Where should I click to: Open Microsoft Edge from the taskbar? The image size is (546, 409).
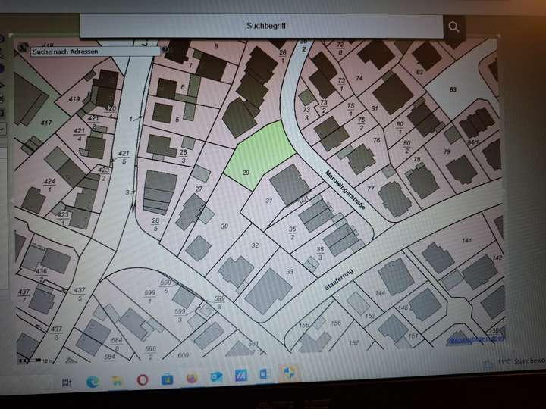click(93, 382)
